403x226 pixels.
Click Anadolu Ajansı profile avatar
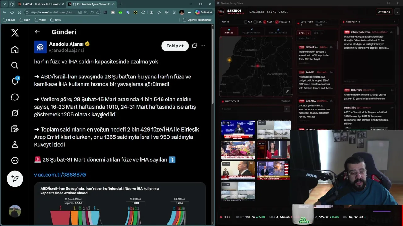coord(40,47)
